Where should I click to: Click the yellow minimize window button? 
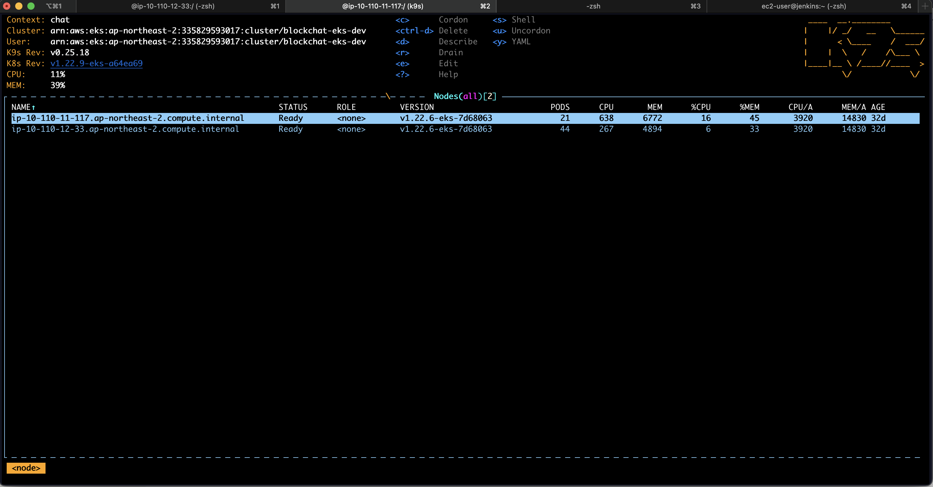(19, 6)
